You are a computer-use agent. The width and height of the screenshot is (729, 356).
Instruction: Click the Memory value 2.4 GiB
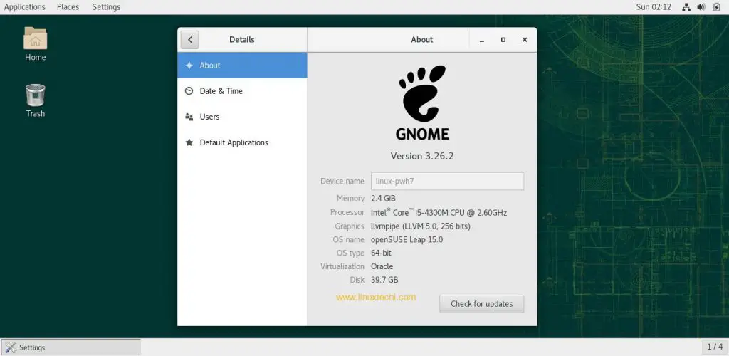tap(384, 199)
